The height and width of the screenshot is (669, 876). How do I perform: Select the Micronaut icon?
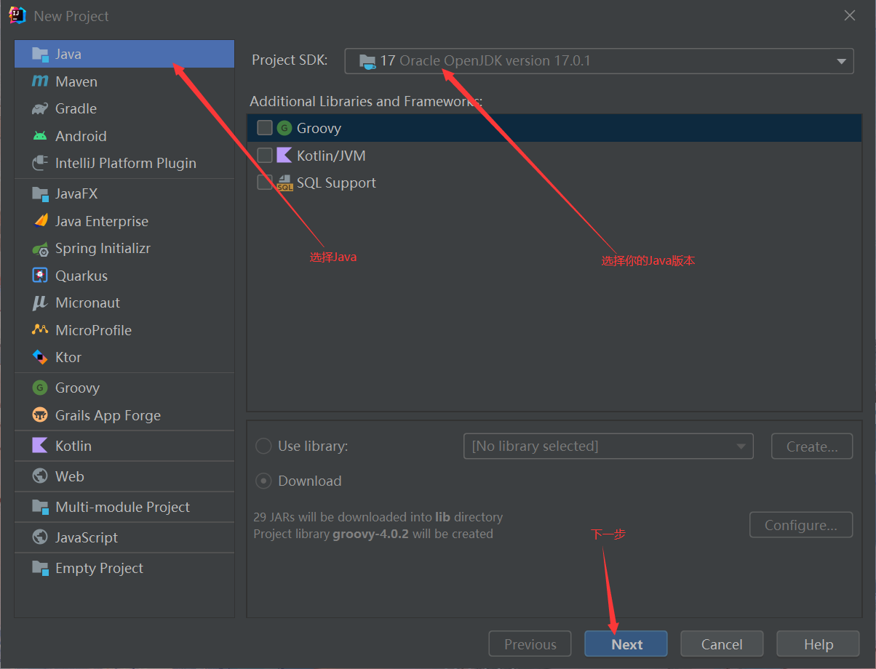pos(40,303)
